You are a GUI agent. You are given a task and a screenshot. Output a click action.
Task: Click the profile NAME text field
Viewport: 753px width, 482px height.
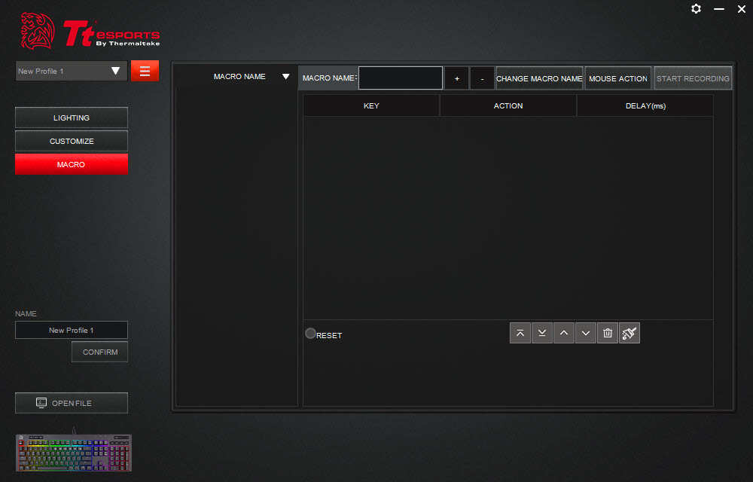(x=72, y=331)
